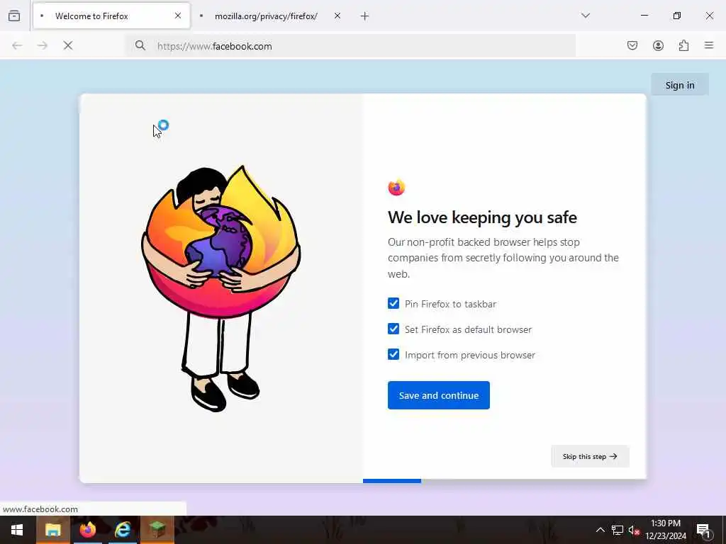Open File Explorer from the taskbar
The width and height of the screenshot is (726, 544).
pos(52,530)
